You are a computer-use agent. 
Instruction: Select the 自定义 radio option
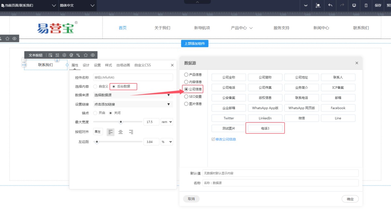(95, 86)
